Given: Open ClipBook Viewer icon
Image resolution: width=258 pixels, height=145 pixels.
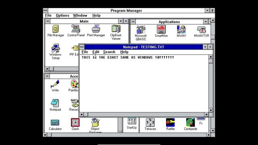Looking at the screenshot, I should click(x=116, y=32).
